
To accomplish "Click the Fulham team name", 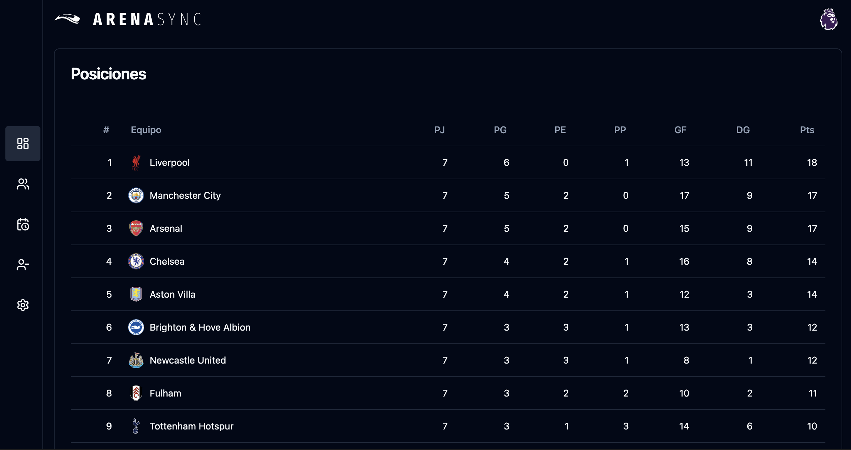I will click(165, 393).
